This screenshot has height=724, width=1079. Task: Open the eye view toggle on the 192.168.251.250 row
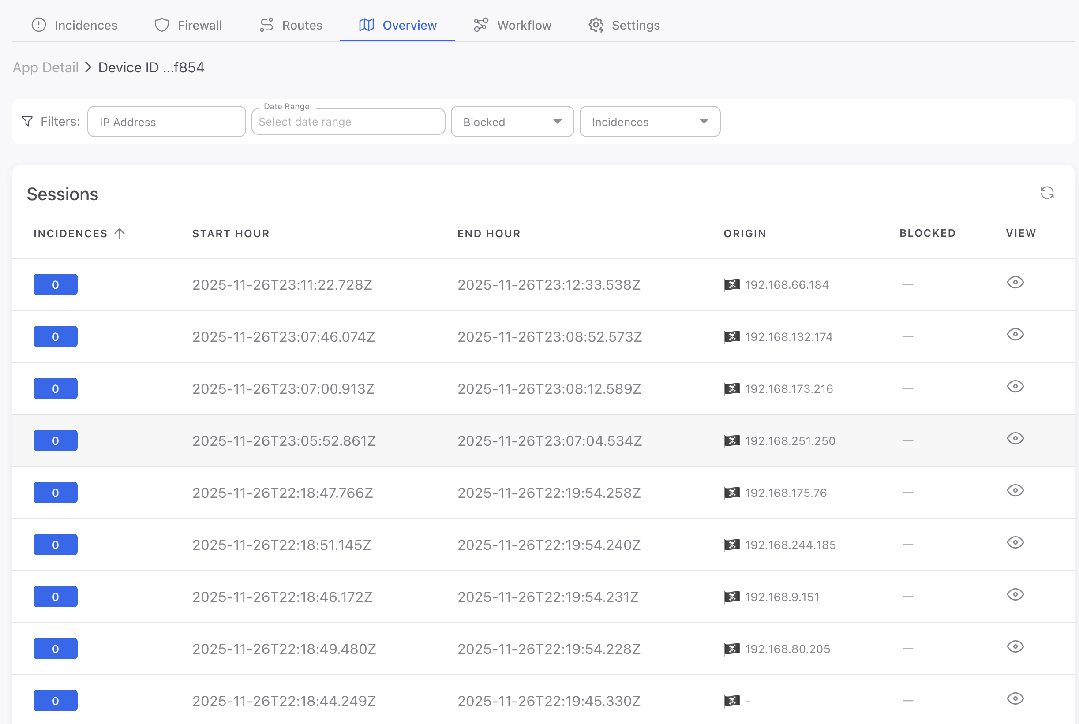(x=1015, y=439)
